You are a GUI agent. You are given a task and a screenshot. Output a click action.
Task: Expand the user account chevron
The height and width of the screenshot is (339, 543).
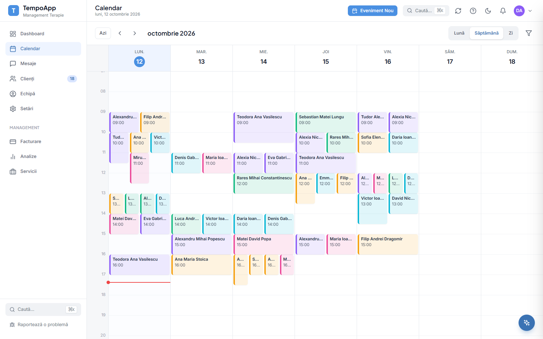[x=530, y=11]
